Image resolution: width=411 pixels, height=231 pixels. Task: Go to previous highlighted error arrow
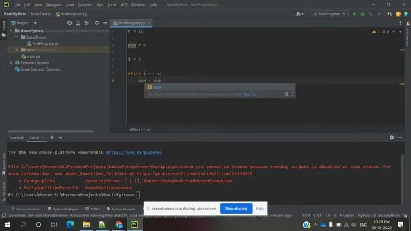[394, 31]
